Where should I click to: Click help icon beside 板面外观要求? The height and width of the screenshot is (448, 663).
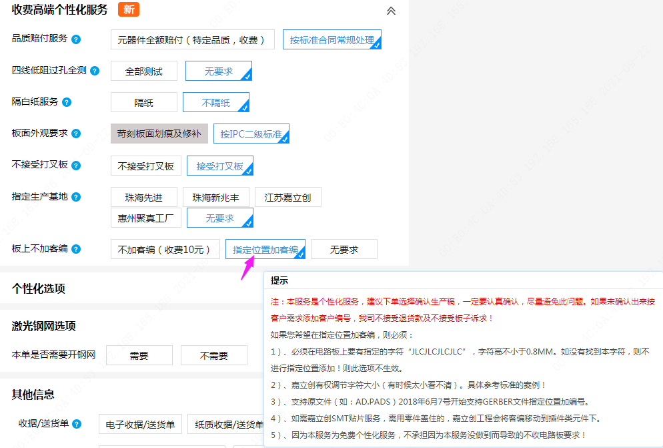pyautogui.click(x=76, y=134)
